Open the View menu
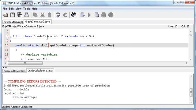Viewport: 196px width, 110px height. click(18, 9)
